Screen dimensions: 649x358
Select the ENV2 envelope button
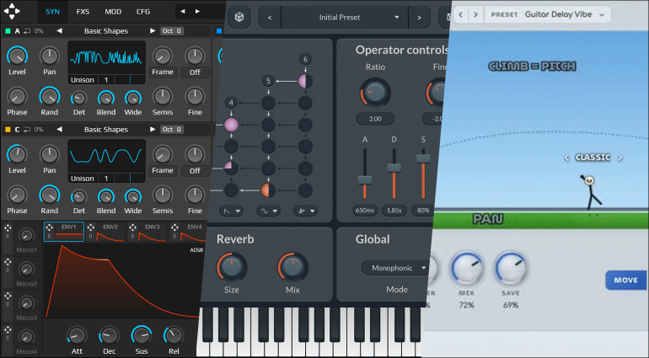[105, 232]
